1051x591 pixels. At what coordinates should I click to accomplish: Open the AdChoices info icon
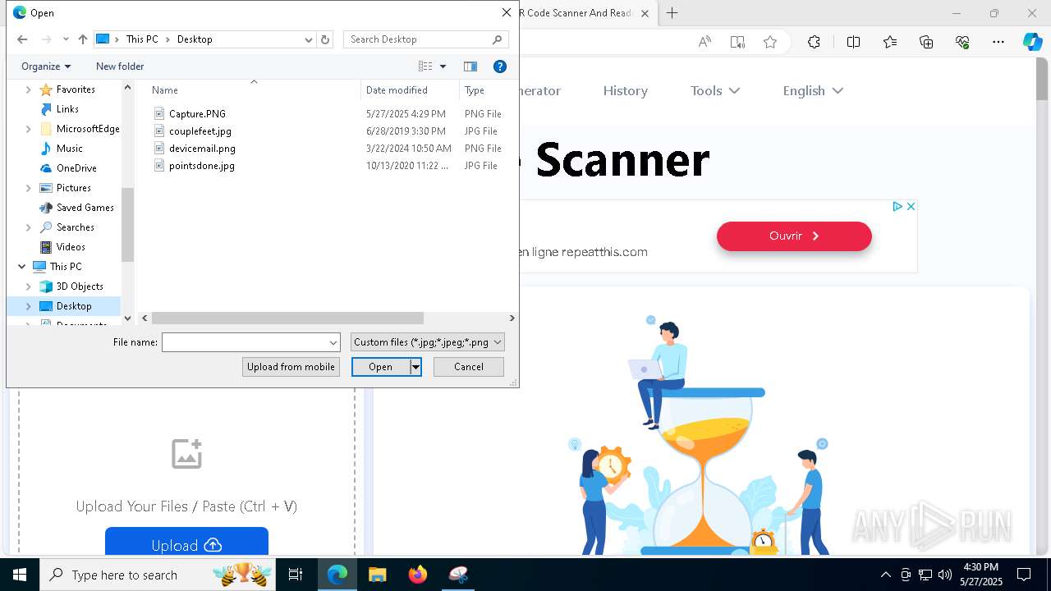[897, 207]
